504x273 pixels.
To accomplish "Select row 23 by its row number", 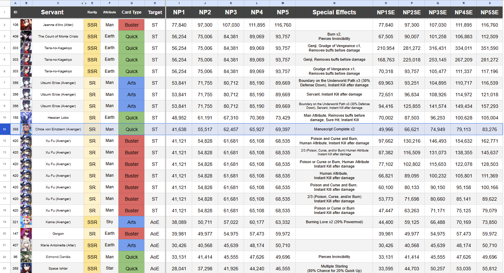I will tap(5, 268).
